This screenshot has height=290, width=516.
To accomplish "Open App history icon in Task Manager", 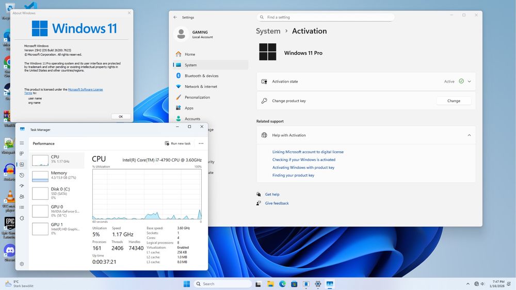I will [x=22, y=175].
